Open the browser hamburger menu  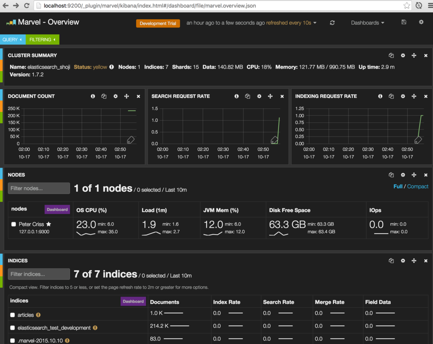[x=430, y=5]
